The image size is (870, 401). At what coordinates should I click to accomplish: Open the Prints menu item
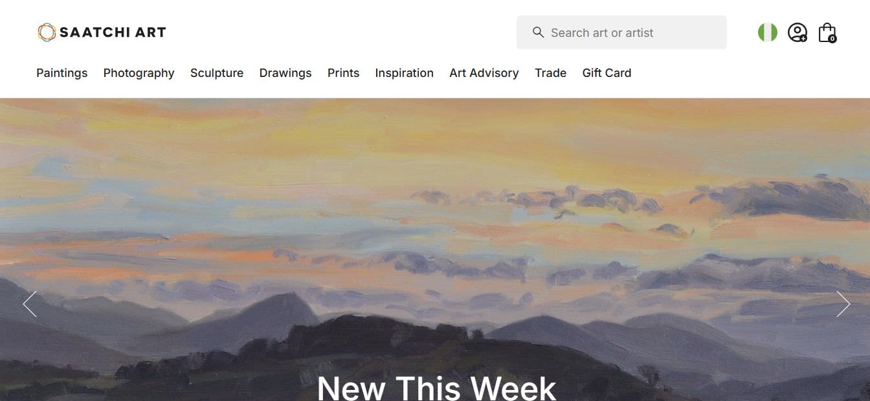[x=343, y=73]
